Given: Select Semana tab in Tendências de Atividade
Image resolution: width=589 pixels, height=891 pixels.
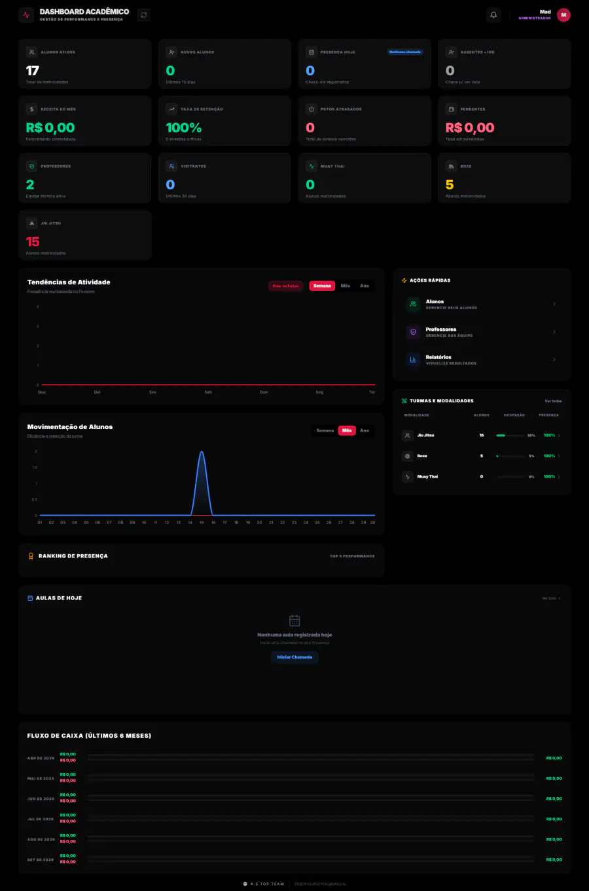Looking at the screenshot, I should coord(322,286).
